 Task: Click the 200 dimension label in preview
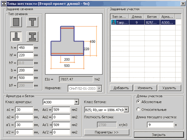tap(67, 59)
